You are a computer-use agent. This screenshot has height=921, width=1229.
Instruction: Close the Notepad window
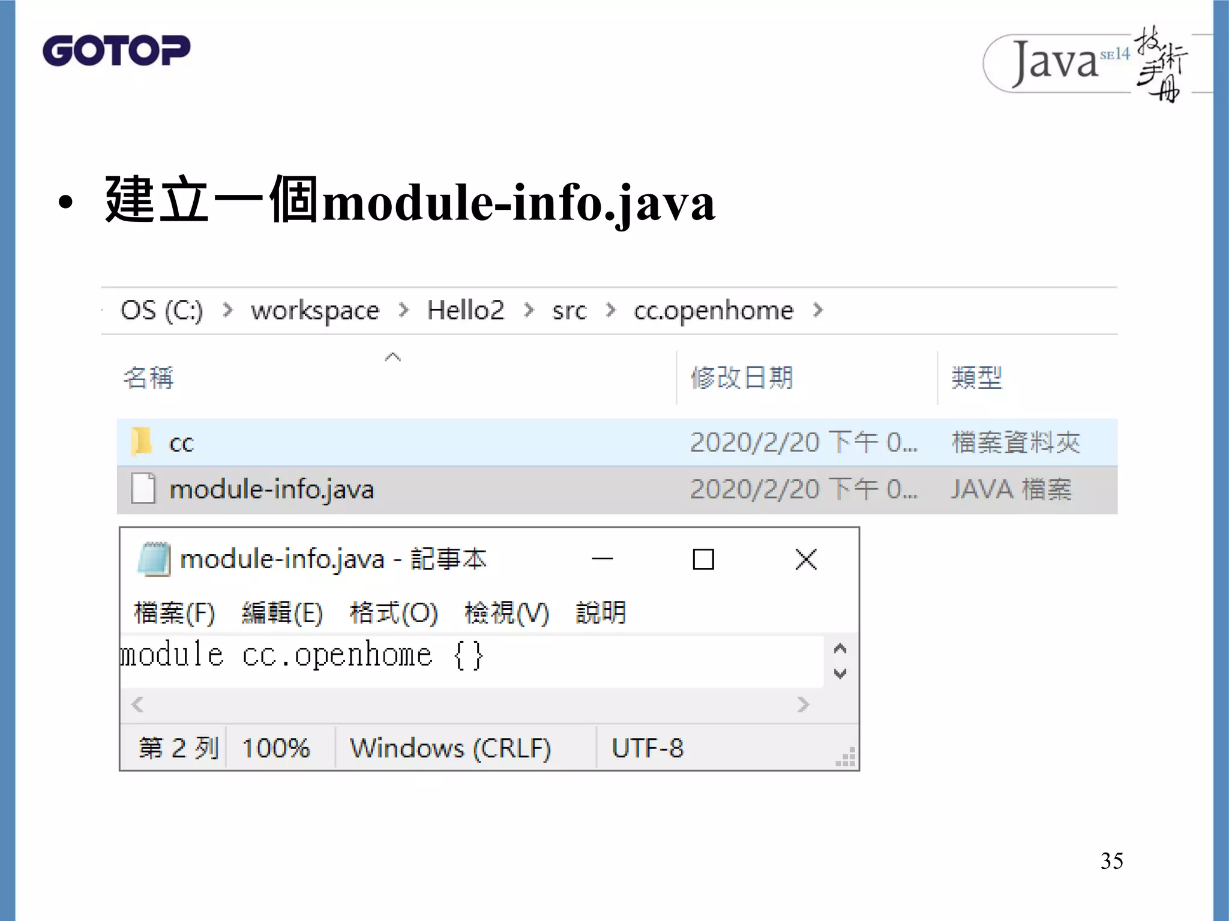805,559
